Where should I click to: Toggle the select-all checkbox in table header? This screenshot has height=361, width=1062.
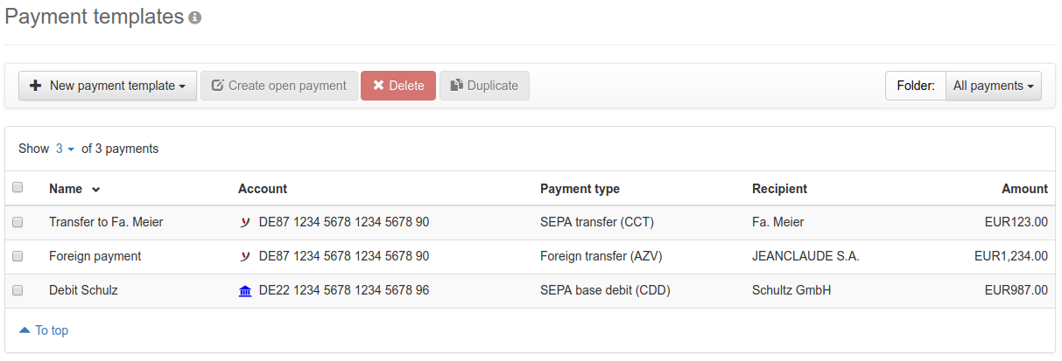coord(18,187)
